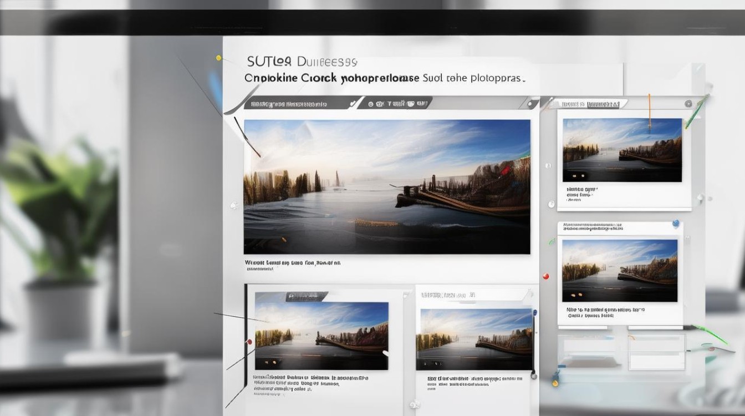
Task: Click the blue pin on the second sidebar card
Action: [x=675, y=224]
